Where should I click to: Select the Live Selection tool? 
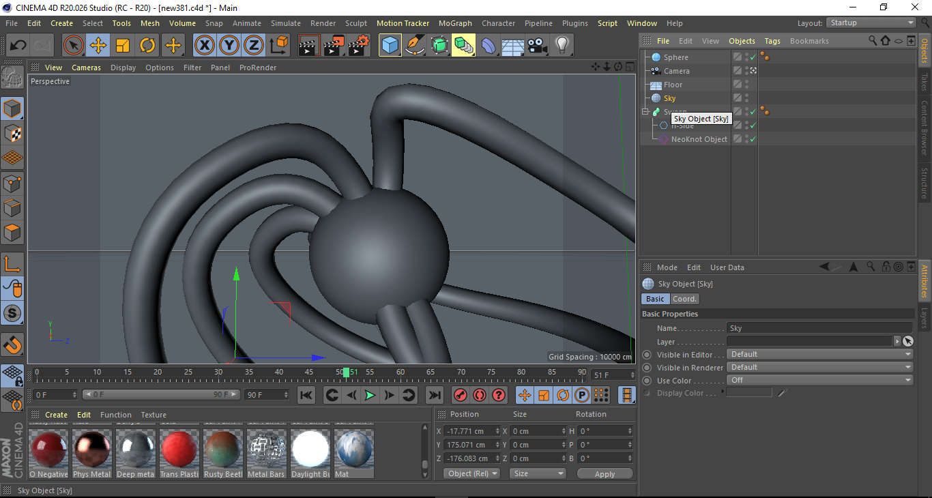tap(74, 46)
